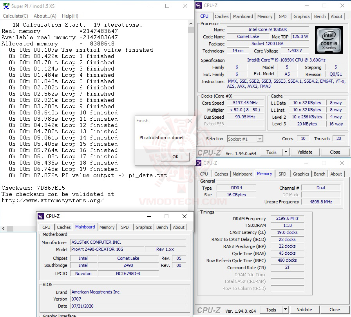Select CPU tab in the Memory CPU-Z window
351x317 pixels.
pyautogui.click(x=204, y=174)
